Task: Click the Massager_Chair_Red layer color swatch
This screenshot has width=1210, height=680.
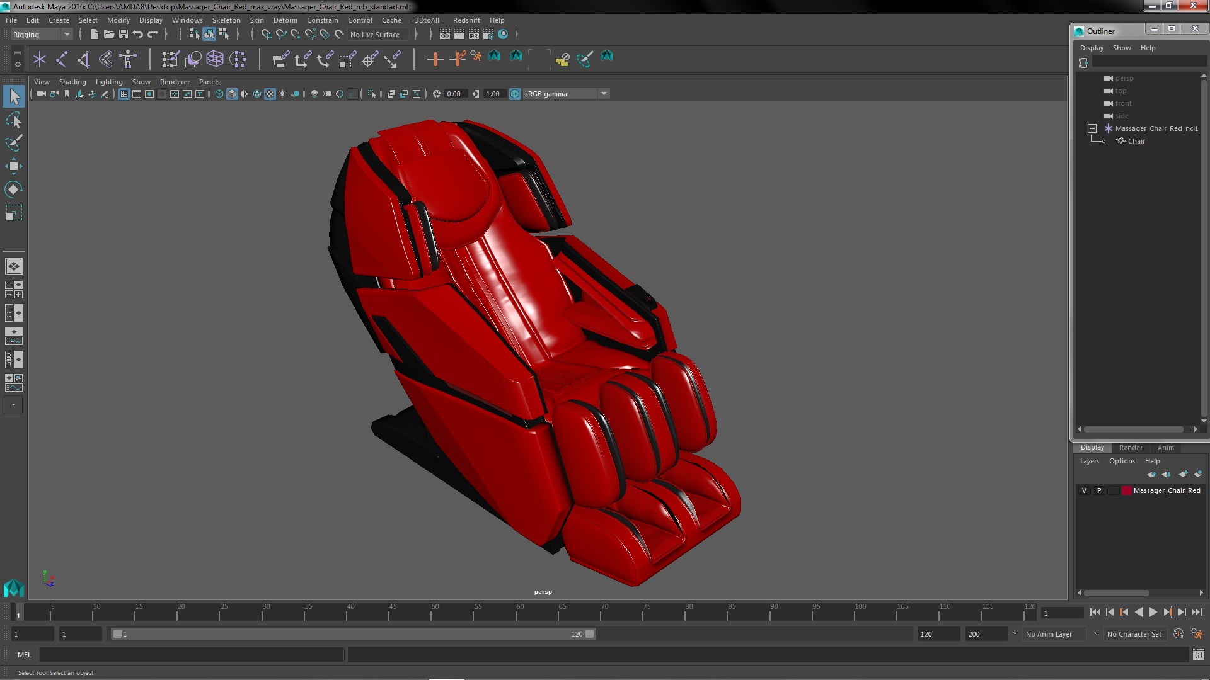Action: click(x=1126, y=490)
